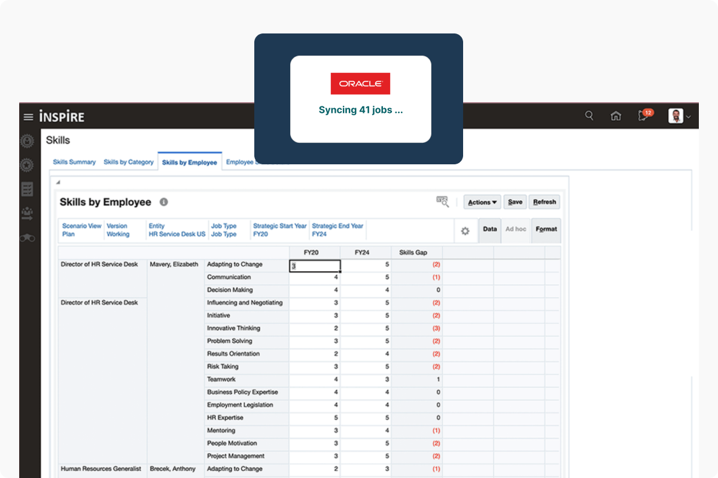Click the Version Working link
The image size is (718, 478).
coord(118,230)
